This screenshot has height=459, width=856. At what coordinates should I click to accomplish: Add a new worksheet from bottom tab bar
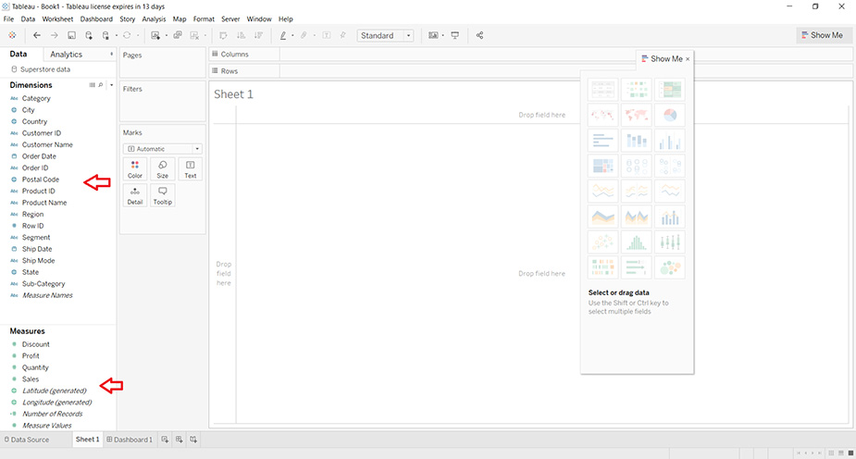pos(165,440)
